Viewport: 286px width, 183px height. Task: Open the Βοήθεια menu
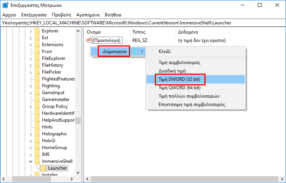pyautogui.click(x=113, y=15)
